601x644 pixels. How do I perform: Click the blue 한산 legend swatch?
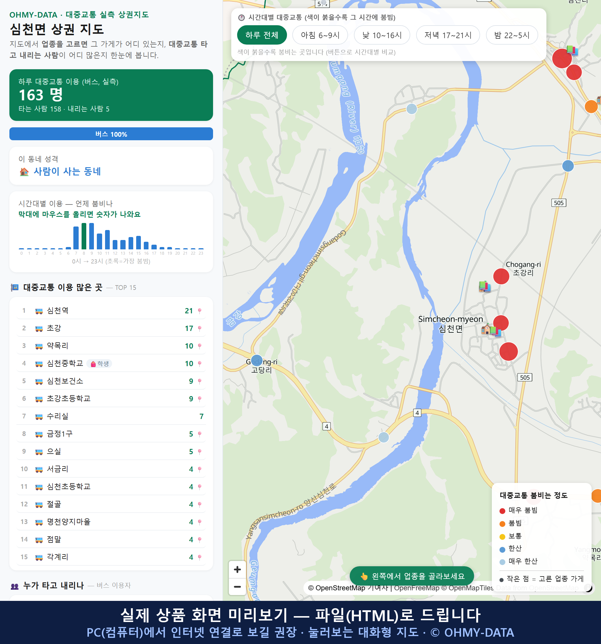[502, 550]
